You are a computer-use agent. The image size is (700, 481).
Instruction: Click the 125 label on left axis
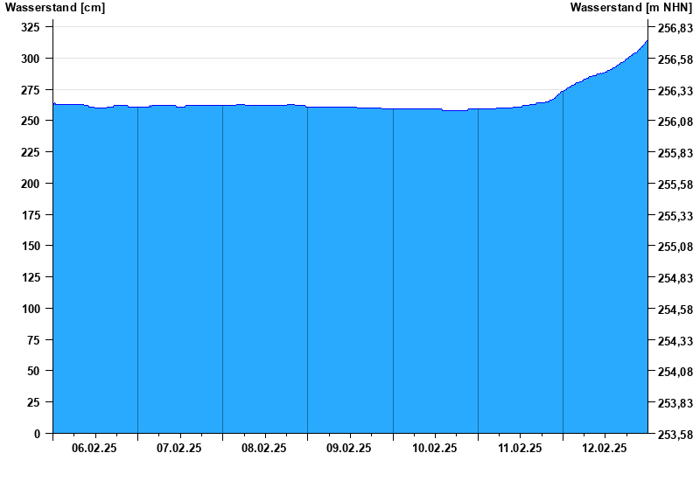coord(31,277)
